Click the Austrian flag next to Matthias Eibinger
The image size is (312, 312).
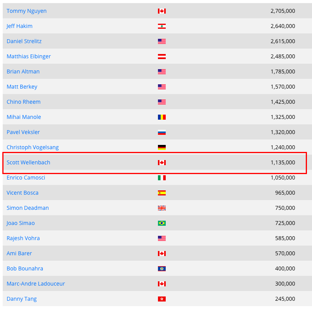(x=162, y=57)
